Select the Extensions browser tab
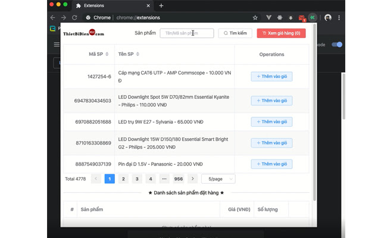 click(113, 5)
